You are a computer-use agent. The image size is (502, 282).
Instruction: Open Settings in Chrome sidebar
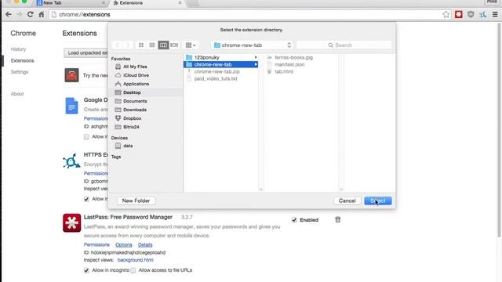coord(20,72)
